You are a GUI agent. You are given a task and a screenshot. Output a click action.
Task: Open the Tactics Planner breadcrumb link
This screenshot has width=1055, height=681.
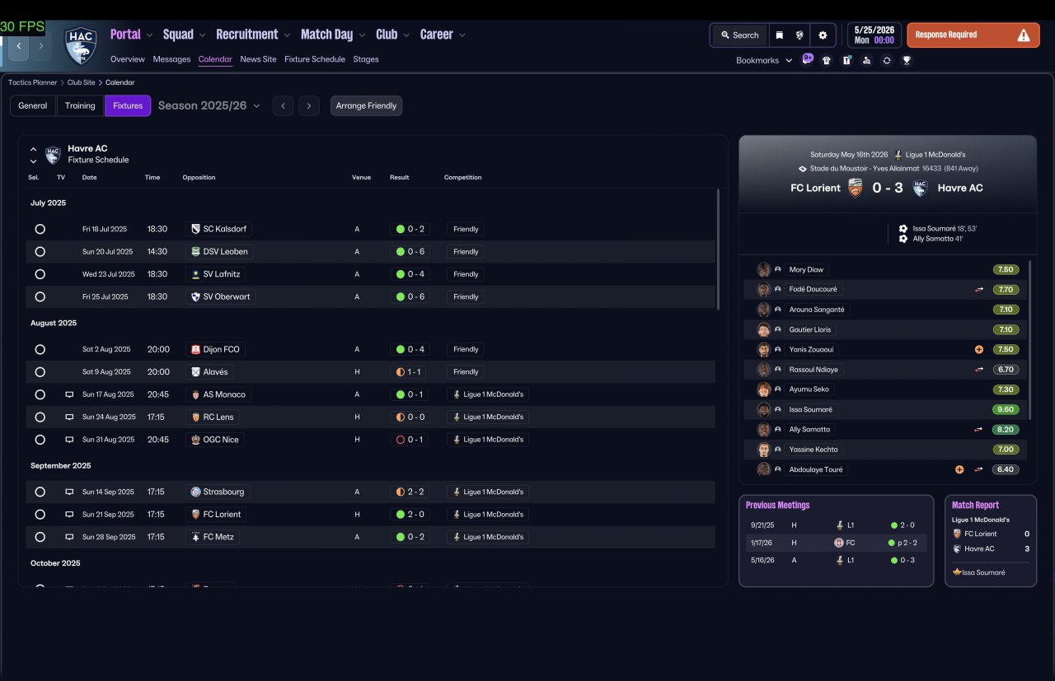pyautogui.click(x=33, y=82)
